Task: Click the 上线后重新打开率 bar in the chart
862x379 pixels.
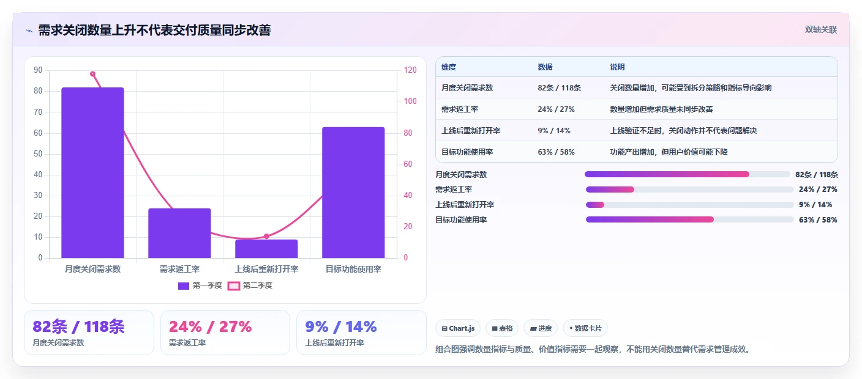Action: point(266,249)
